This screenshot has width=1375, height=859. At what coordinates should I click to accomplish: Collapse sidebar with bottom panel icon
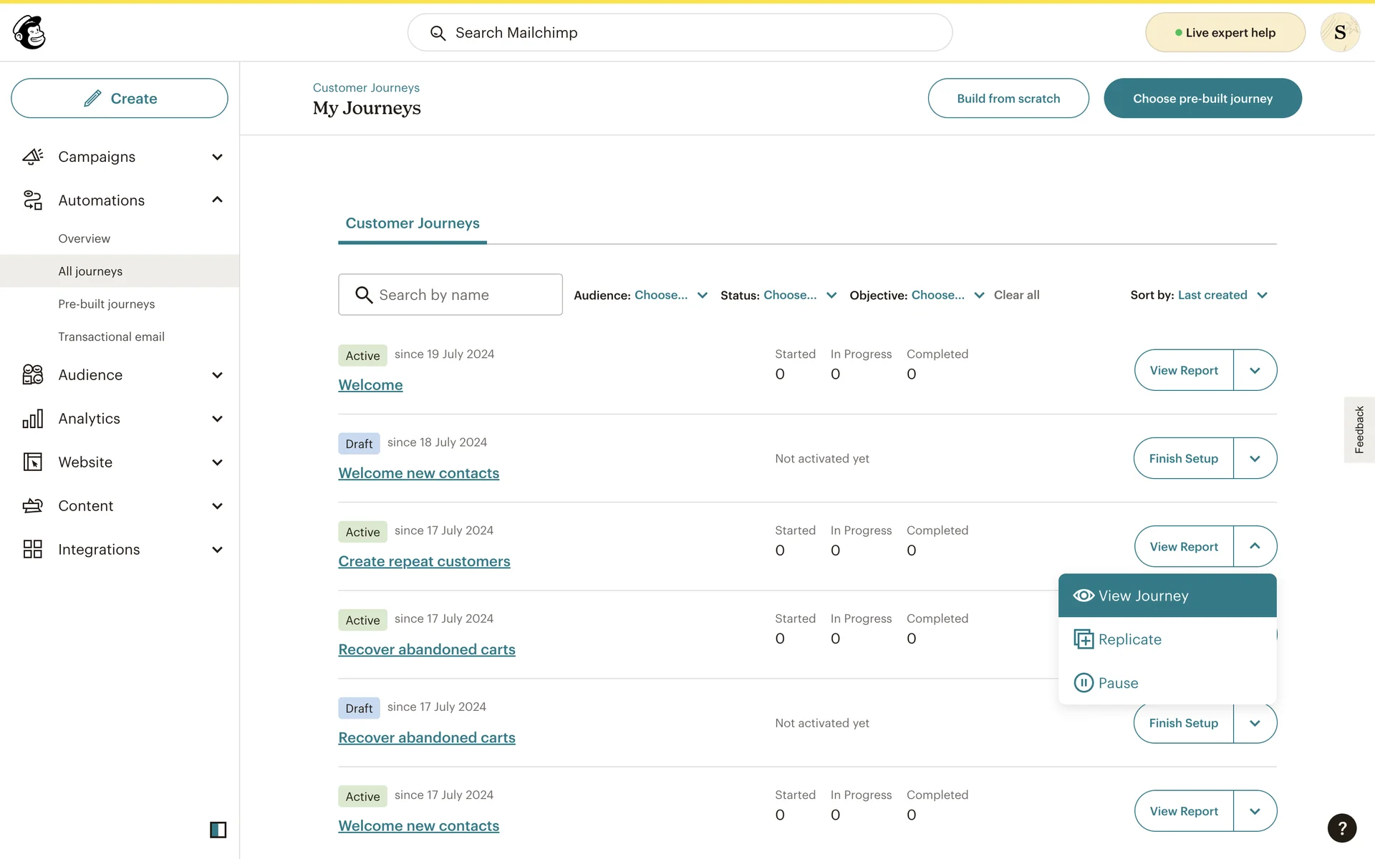click(x=218, y=830)
